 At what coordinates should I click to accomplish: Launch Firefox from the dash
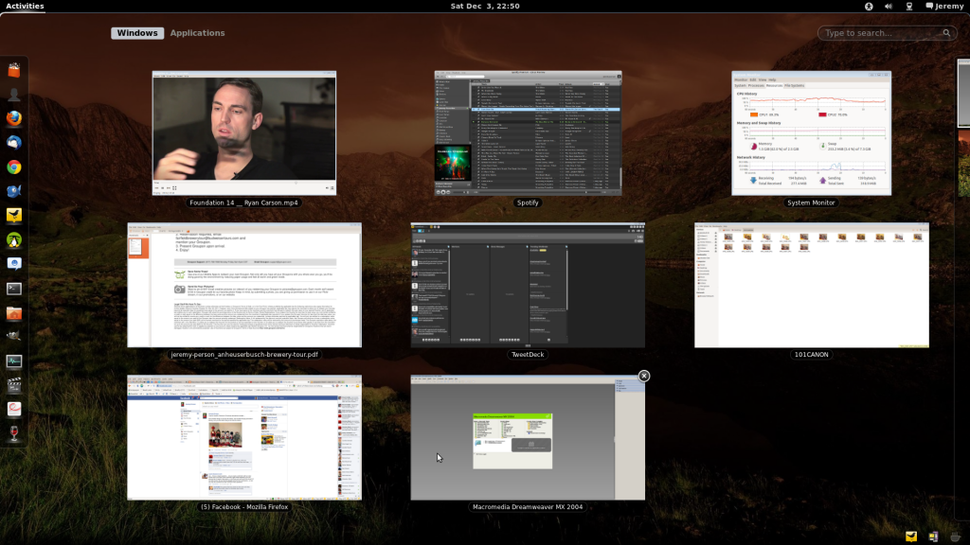(x=14, y=119)
